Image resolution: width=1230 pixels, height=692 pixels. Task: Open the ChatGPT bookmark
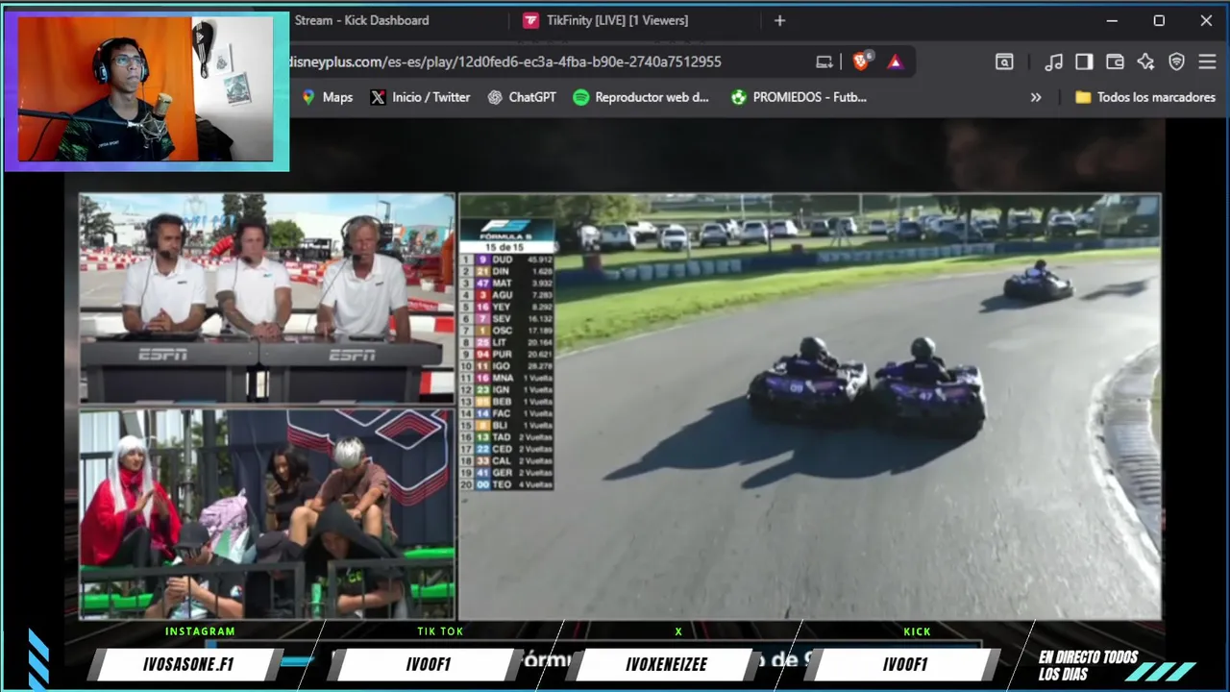pyautogui.click(x=522, y=97)
